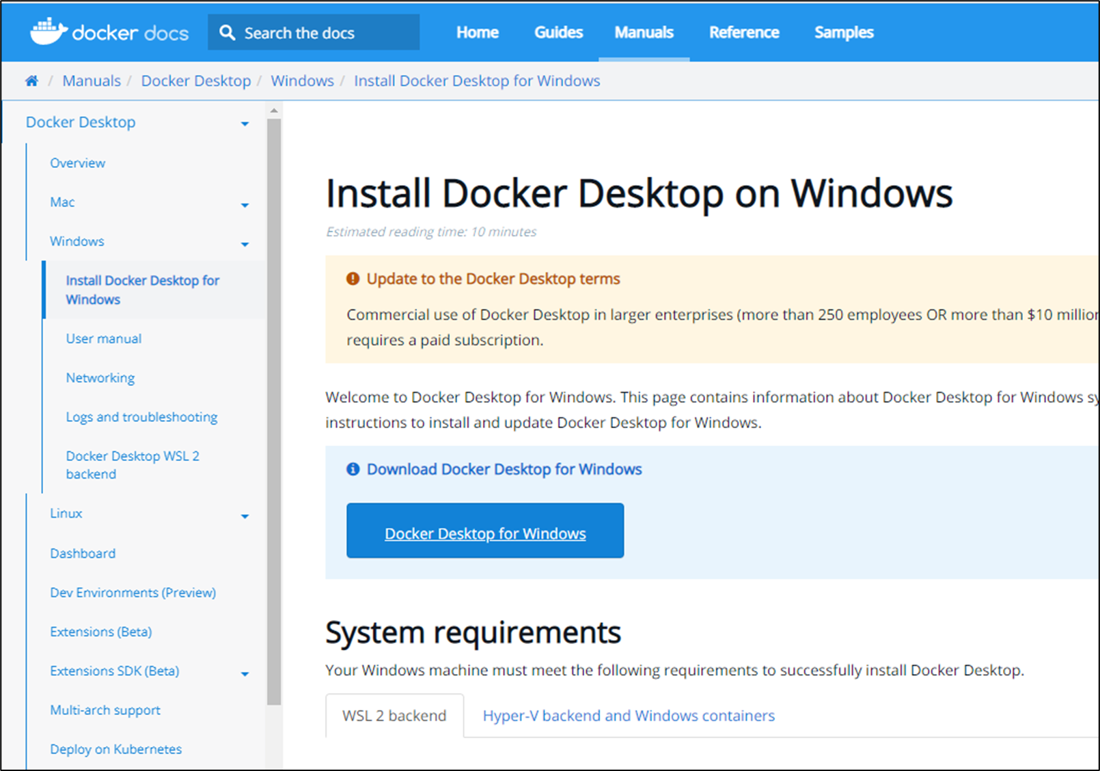Open Extensions SDK (Beta) sidebar item
This screenshot has height=771, width=1100.
[115, 671]
